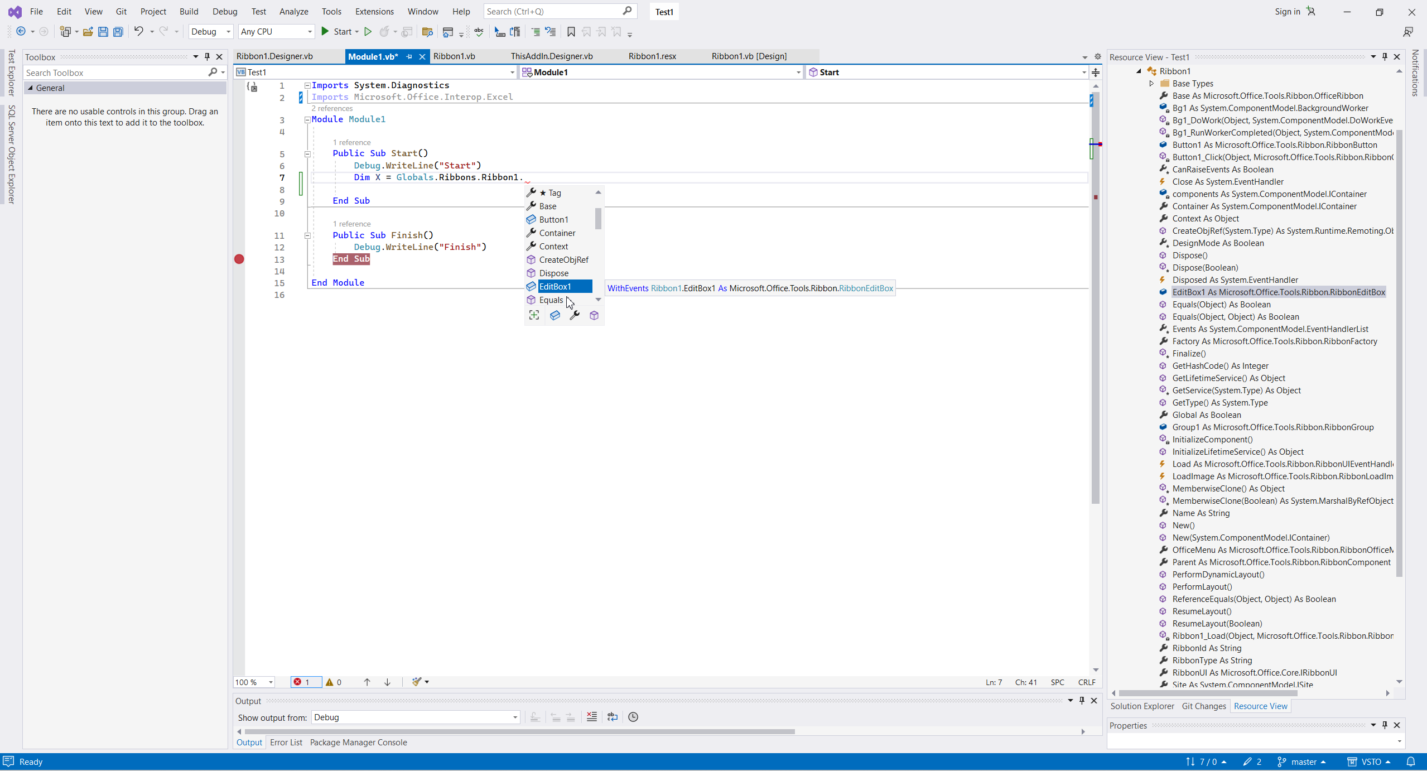1427x771 pixels.
Task: Click the Find in Files toolbar icon
Action: [427, 32]
